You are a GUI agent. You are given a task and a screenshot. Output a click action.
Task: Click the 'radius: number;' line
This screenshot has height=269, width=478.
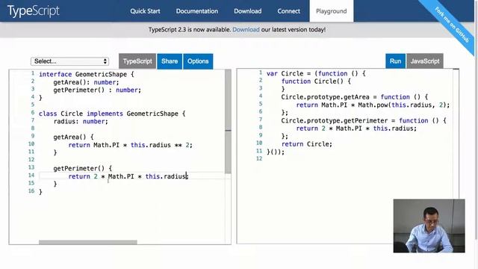point(81,122)
